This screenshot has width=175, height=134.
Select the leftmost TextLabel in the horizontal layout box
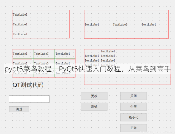point(92,25)
